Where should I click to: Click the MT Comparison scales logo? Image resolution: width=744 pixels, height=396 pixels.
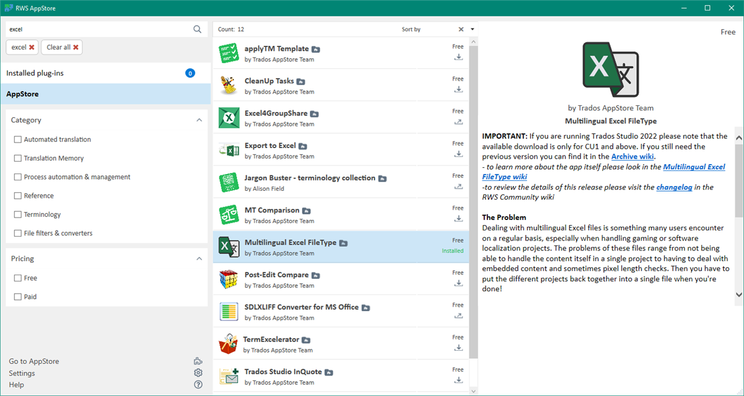(x=229, y=214)
